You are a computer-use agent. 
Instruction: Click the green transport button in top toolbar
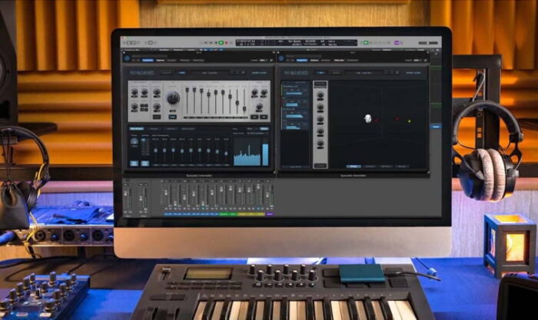point(221,43)
